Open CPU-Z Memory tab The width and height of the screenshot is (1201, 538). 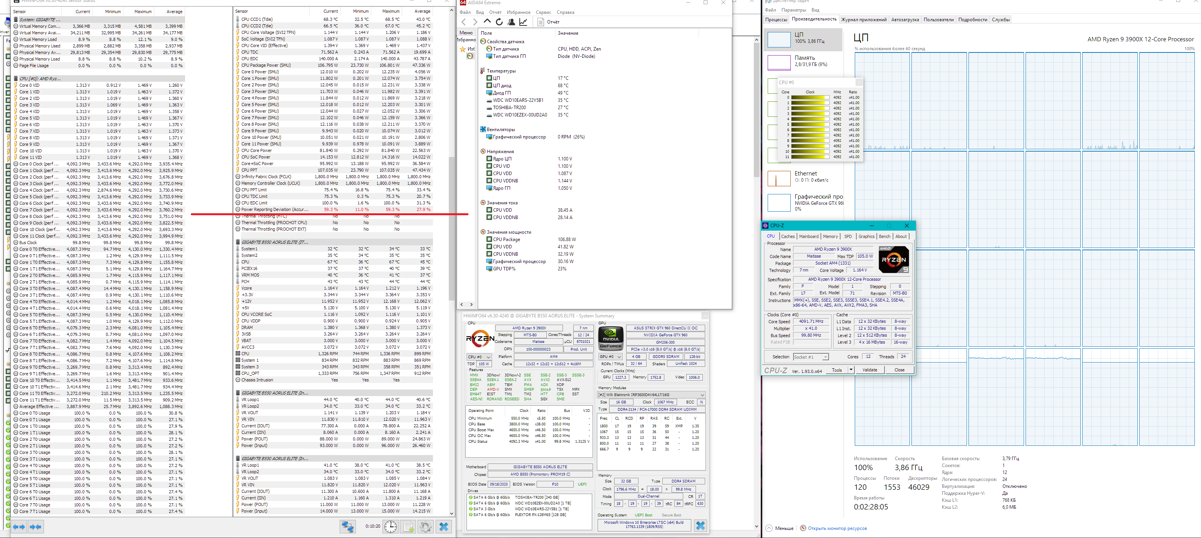830,236
